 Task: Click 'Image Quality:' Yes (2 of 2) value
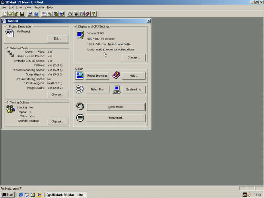pyautogui.click(x=55, y=88)
